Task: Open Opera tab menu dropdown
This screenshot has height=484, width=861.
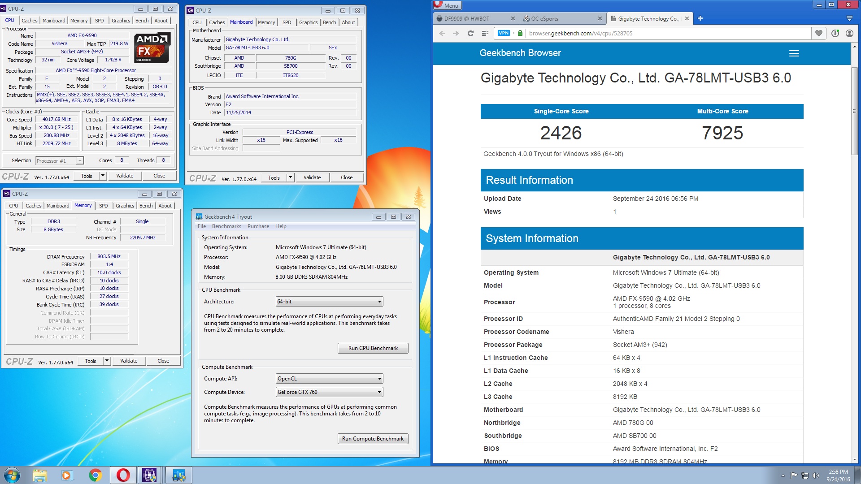Action: coord(849,18)
